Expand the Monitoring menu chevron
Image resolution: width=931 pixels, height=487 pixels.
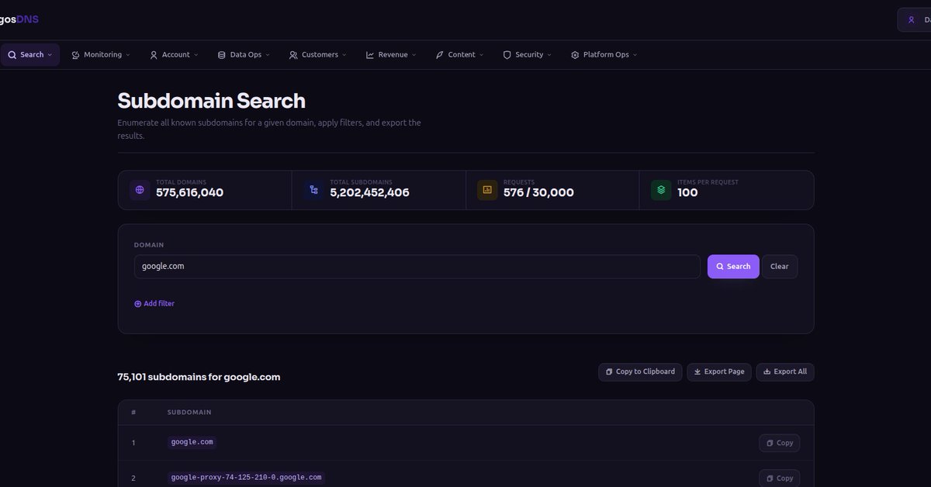(128, 55)
